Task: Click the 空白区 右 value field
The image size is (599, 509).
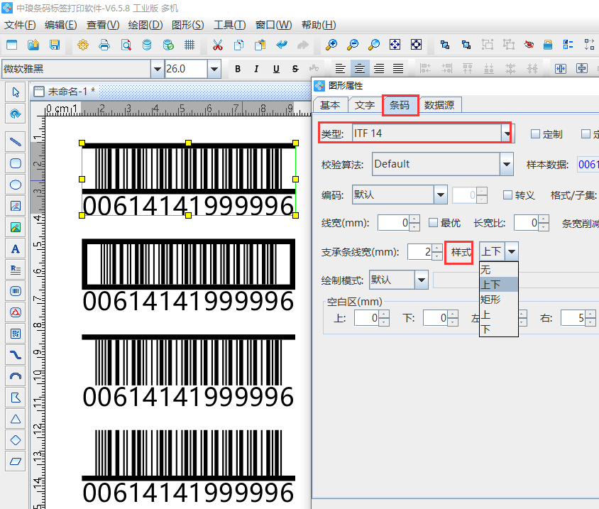Action: tap(573, 318)
